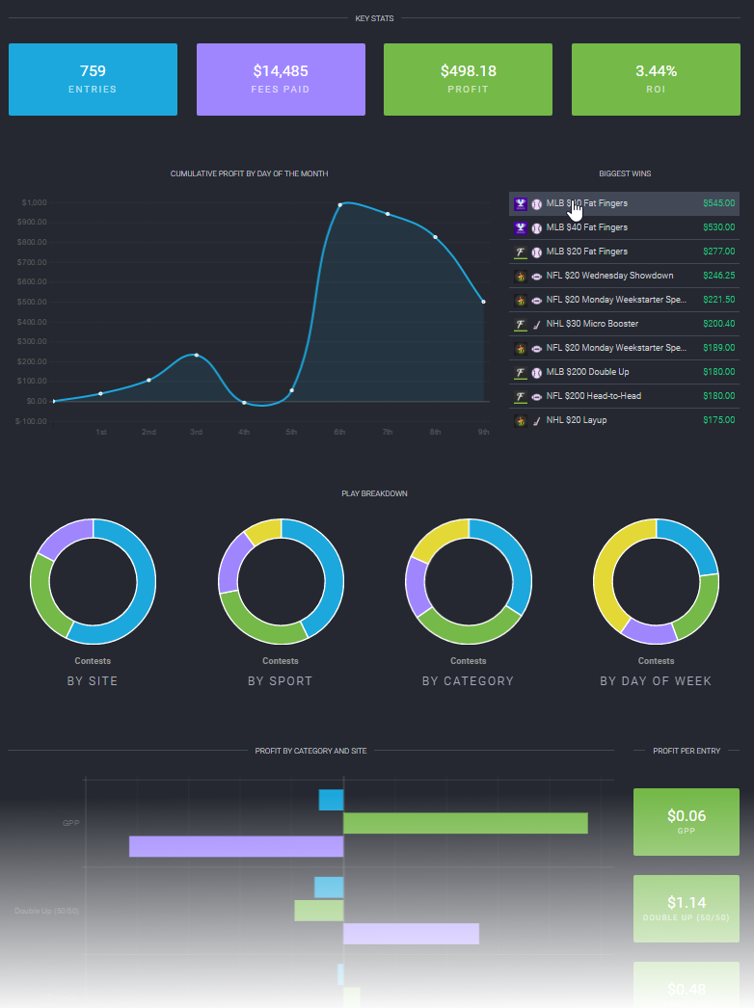Open the $0.06 GPP profit per entry card
The height and width of the screenshot is (1008, 754).
[687, 822]
